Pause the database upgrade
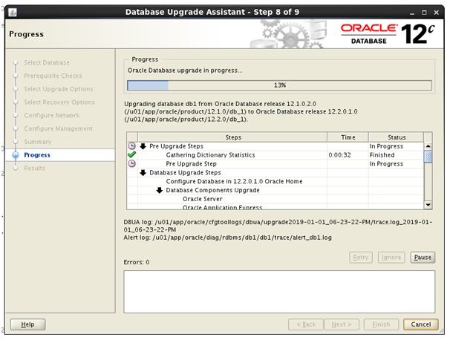 [x=423, y=258]
